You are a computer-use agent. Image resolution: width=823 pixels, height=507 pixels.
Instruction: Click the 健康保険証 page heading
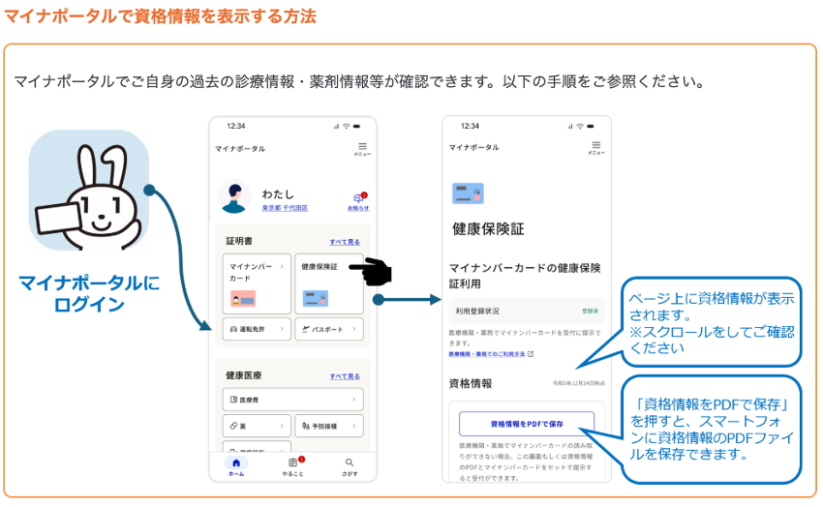point(488,229)
